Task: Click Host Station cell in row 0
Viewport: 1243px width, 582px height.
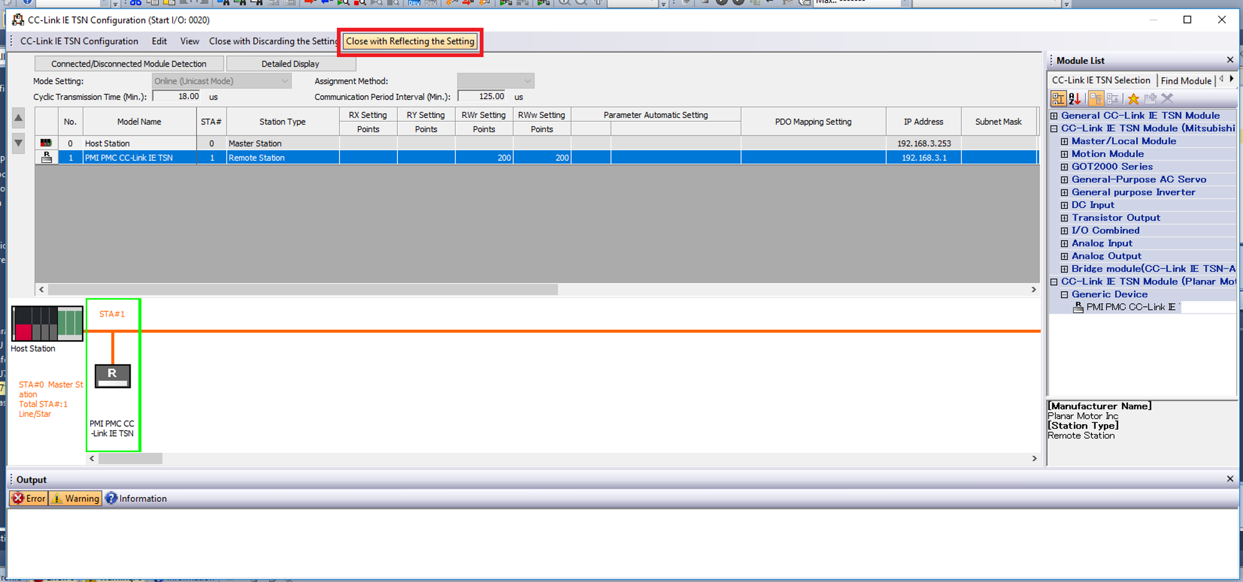Action: tap(140, 143)
